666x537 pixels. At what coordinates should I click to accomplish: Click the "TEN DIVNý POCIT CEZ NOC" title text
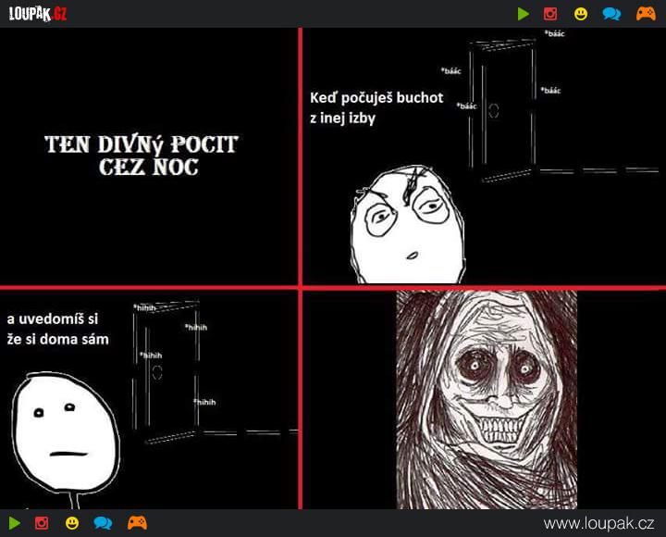(x=142, y=156)
